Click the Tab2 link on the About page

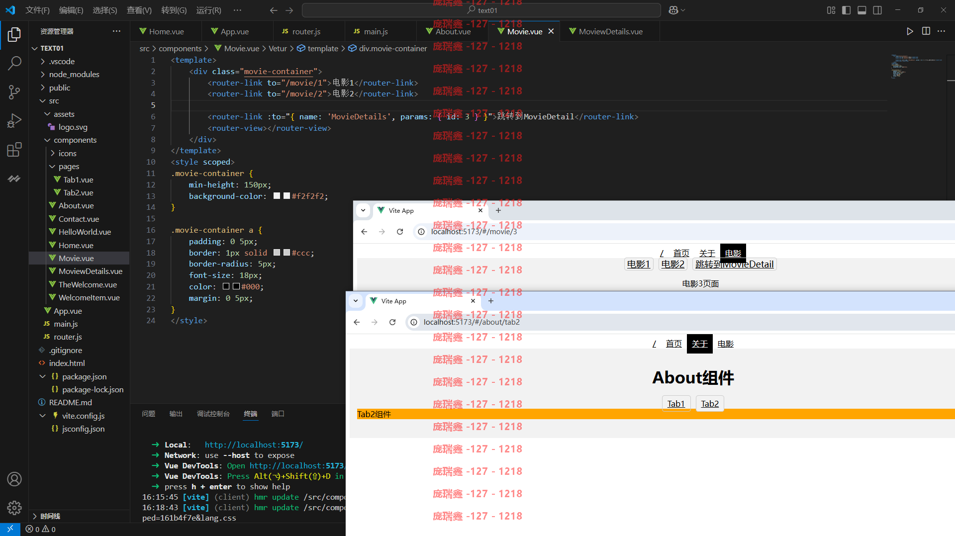coord(710,404)
